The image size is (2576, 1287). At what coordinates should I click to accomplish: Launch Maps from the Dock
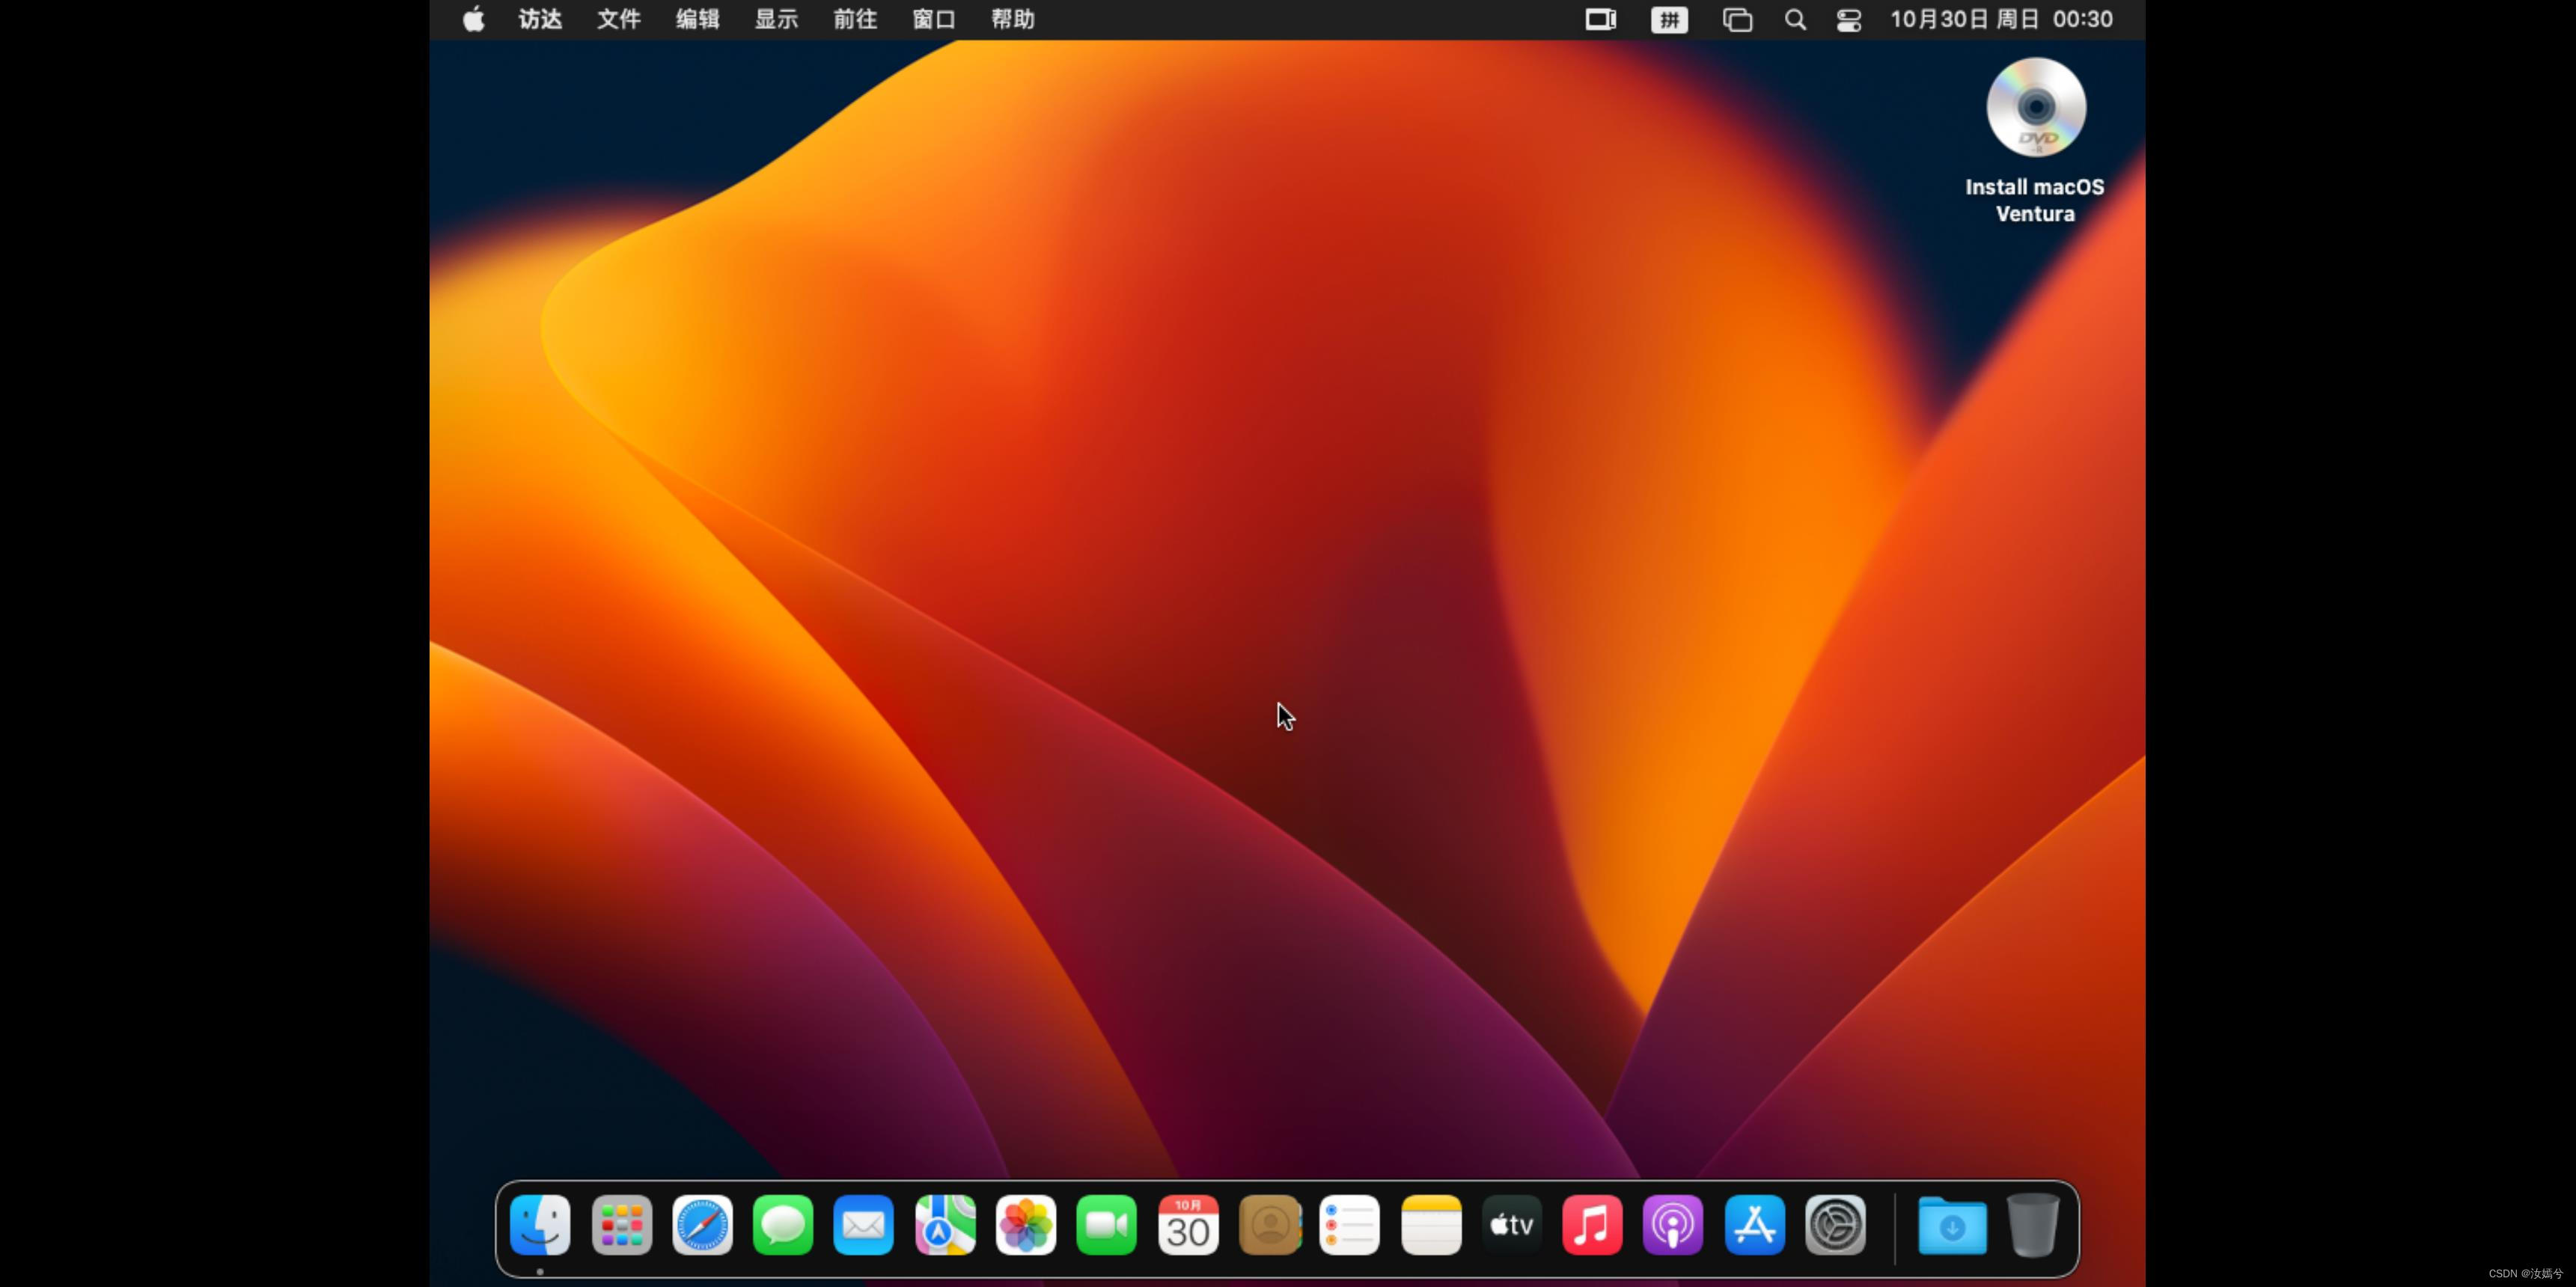pos(945,1224)
